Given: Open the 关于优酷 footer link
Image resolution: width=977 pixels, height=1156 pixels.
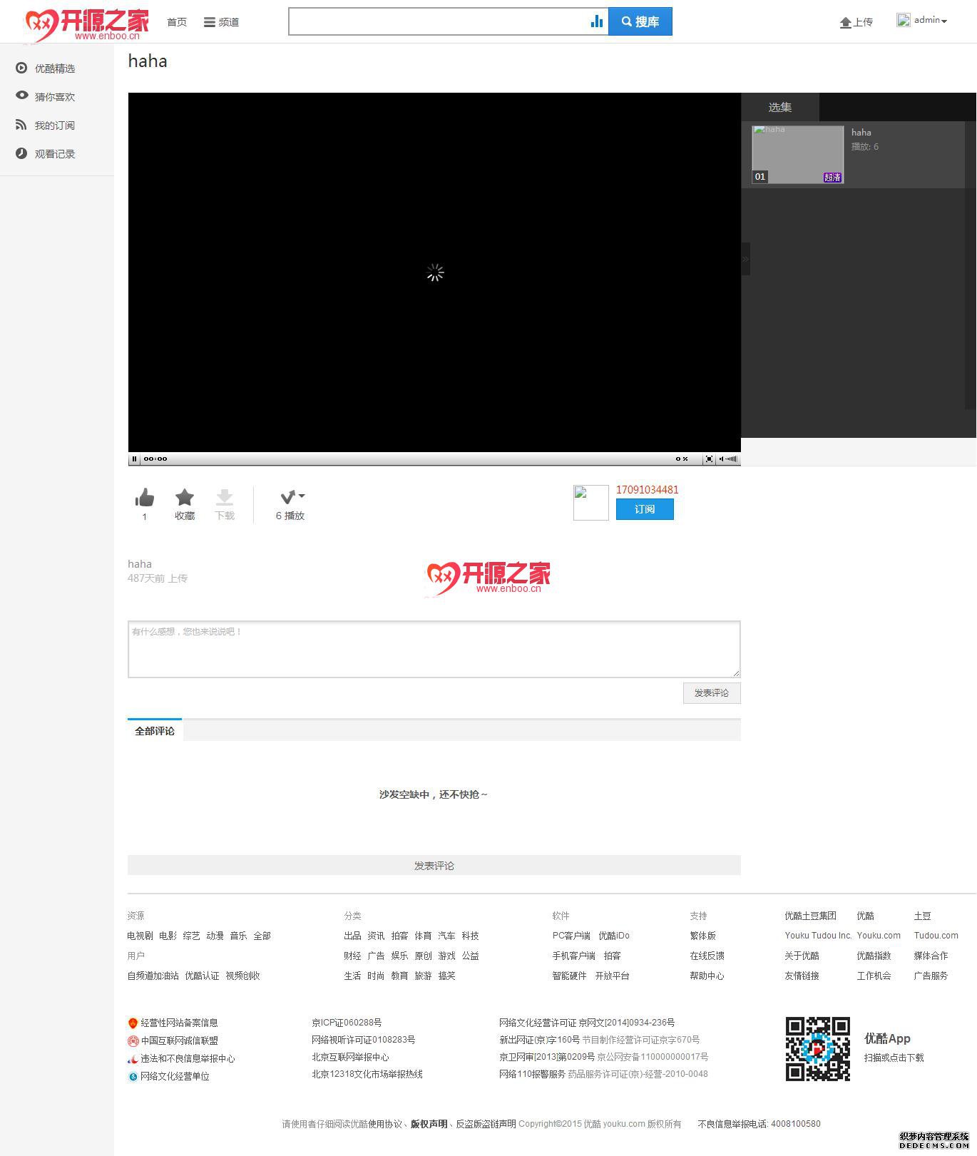Looking at the screenshot, I should (802, 956).
